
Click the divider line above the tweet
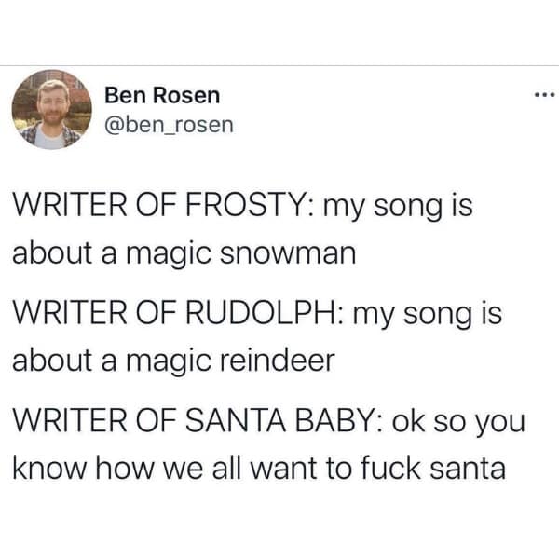coord(279,65)
